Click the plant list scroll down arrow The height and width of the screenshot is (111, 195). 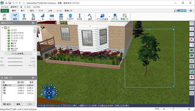(x=35, y=49)
